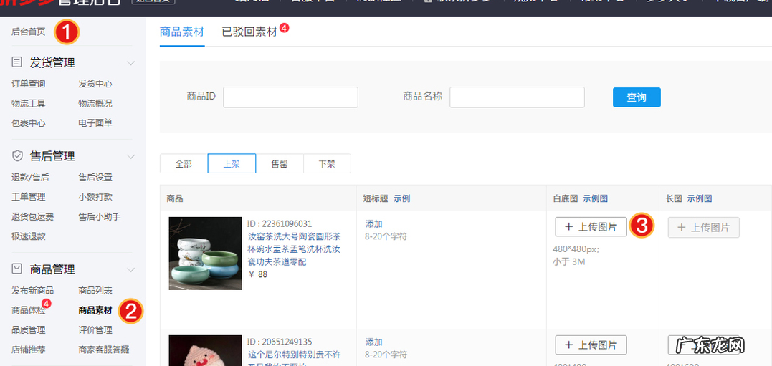Collapse the 售后管理 section chevron

coord(131,156)
